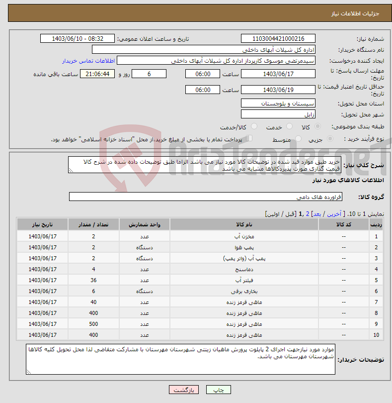Click the تاریخ نیاز column header
Viewport: 392px width, 403px height.
coord(42,224)
